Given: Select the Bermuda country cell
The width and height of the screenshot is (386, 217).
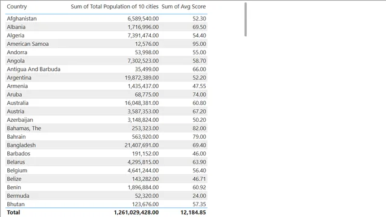Looking at the screenshot, I should [x=18, y=196].
